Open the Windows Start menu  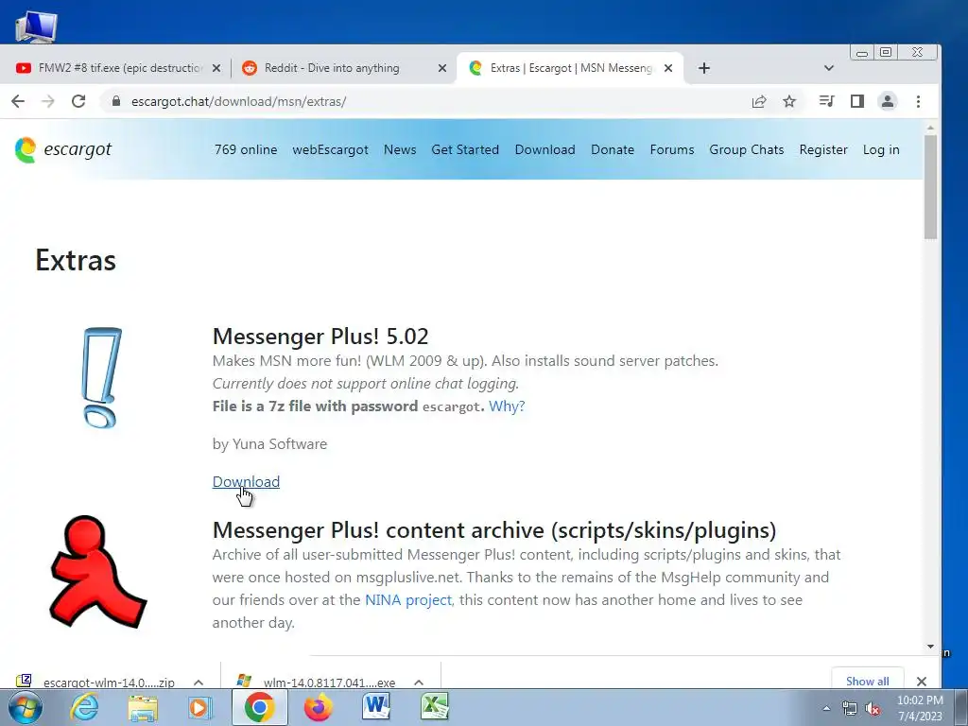click(x=24, y=707)
